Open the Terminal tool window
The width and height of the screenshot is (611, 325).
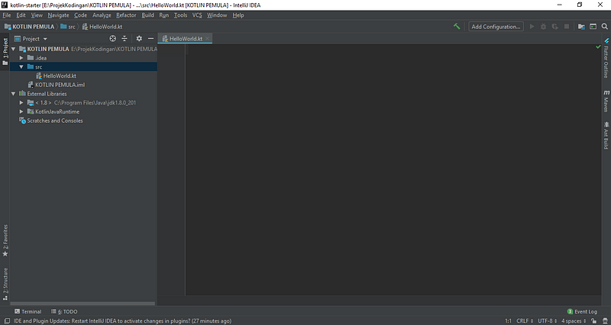click(x=27, y=311)
